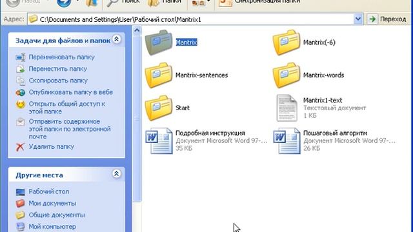The height and width of the screenshot is (232, 413).
Task: Click the Mantrix-words folder name
Action: pos(324,75)
